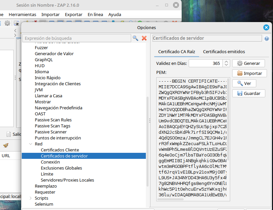Select Passive Scan Rules option

pyautogui.click(x=53, y=120)
